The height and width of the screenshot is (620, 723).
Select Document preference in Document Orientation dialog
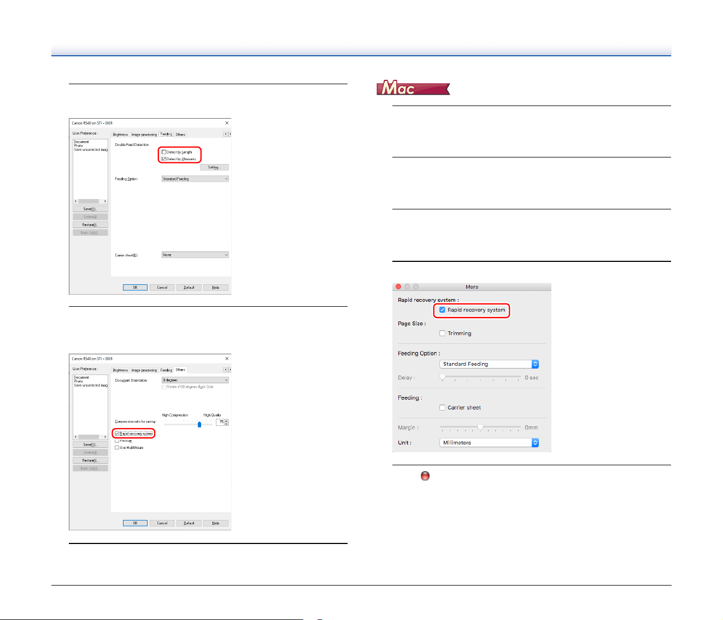81,377
